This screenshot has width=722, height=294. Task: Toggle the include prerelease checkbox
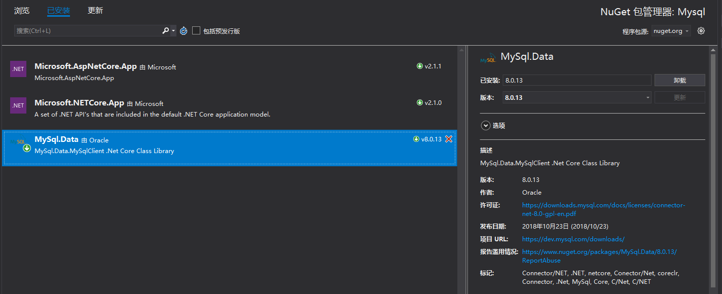(x=196, y=31)
